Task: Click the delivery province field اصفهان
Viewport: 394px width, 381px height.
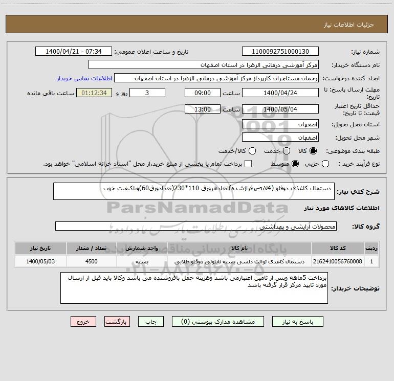Action: click(280, 124)
